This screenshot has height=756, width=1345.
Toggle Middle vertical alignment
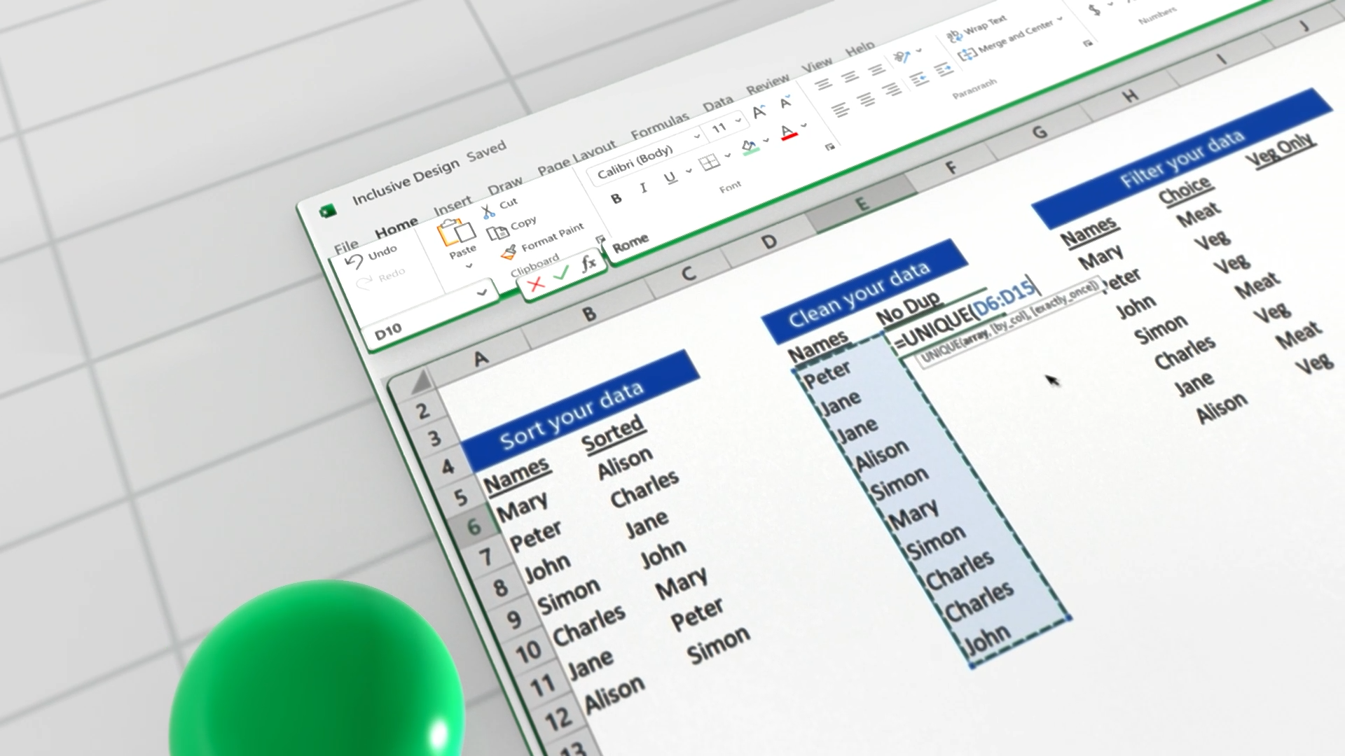[x=850, y=76]
